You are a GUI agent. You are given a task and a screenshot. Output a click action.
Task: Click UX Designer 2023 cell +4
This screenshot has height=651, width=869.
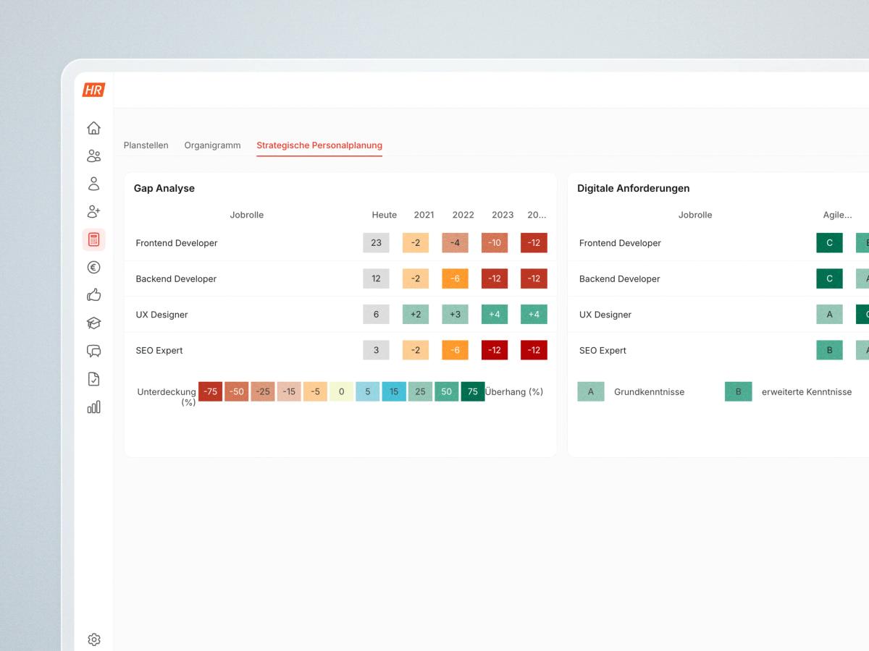click(495, 315)
